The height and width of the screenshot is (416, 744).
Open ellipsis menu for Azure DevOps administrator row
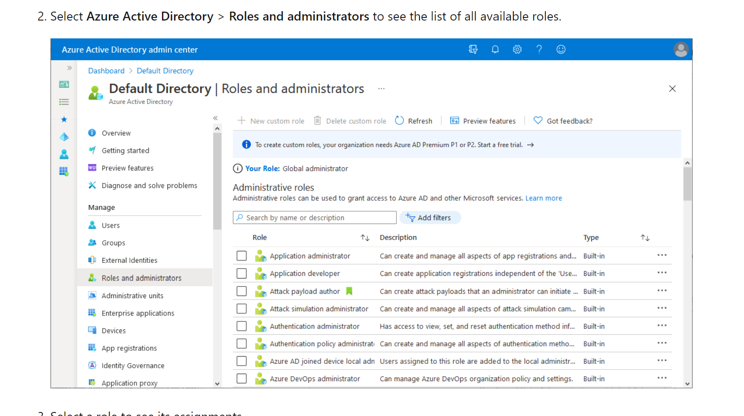coord(662,378)
